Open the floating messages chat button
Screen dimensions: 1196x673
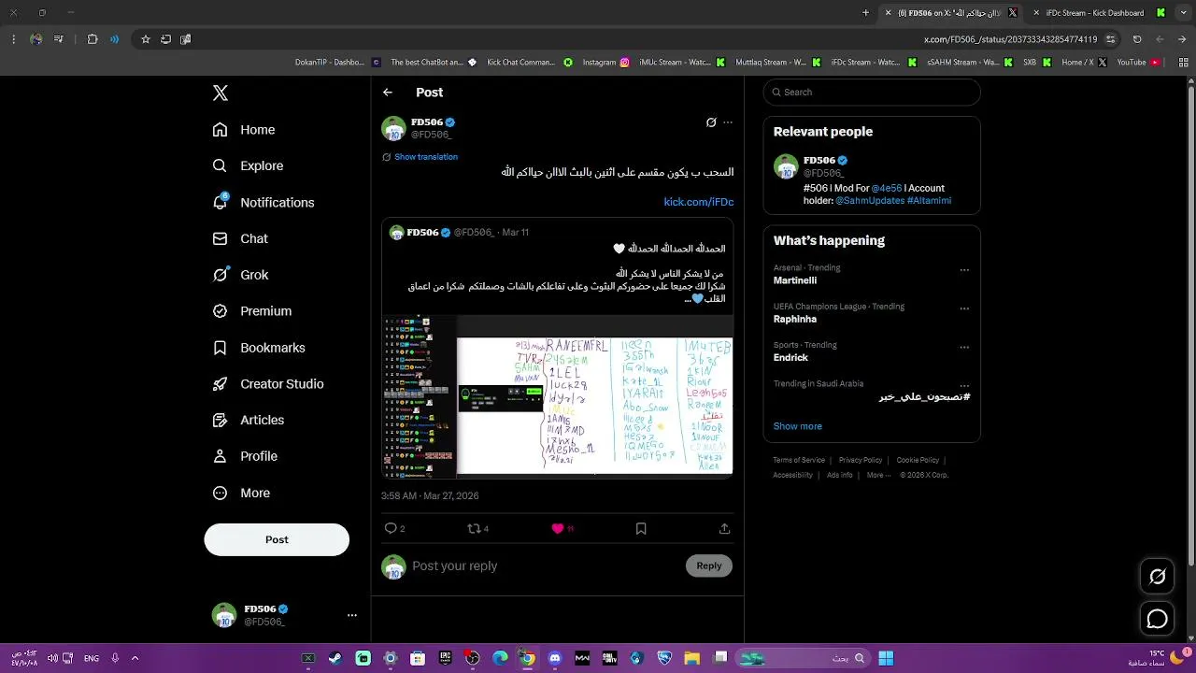coord(1157,619)
